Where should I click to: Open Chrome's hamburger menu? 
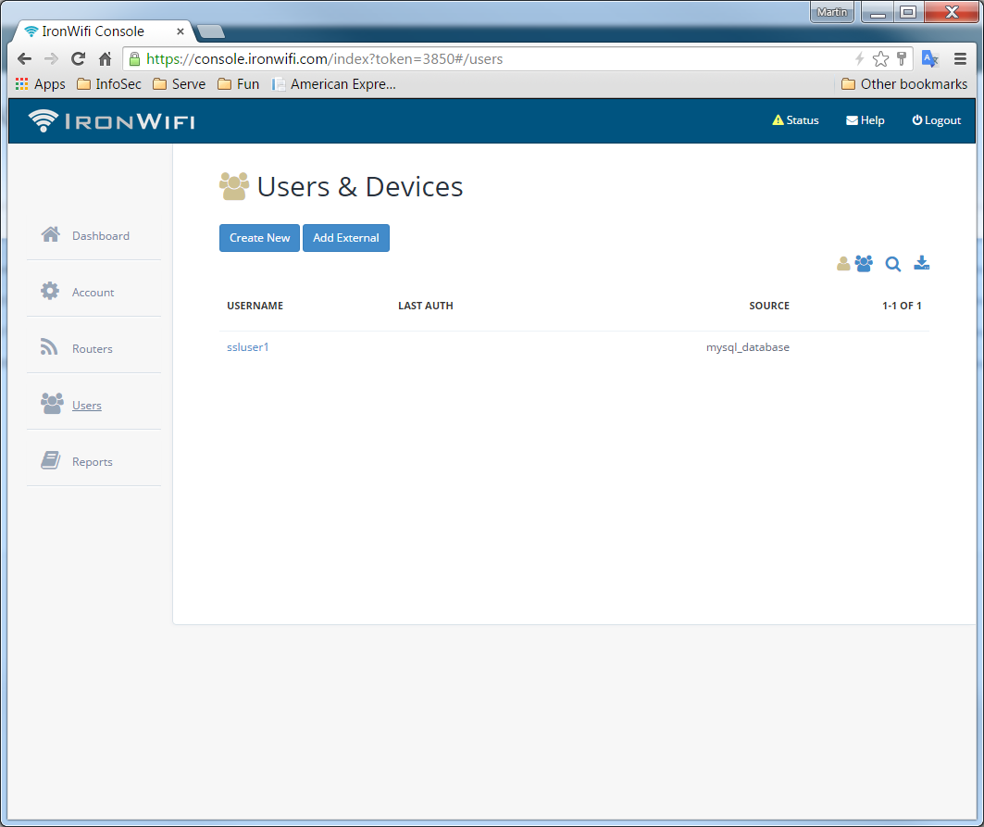960,58
